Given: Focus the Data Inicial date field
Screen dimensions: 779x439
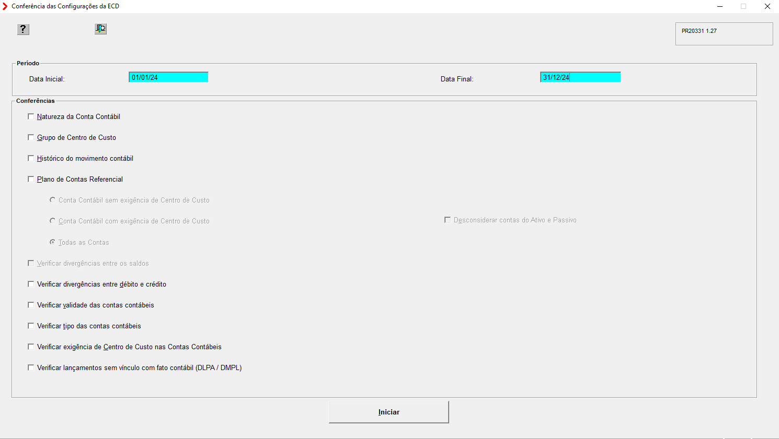Looking at the screenshot, I should click(168, 77).
